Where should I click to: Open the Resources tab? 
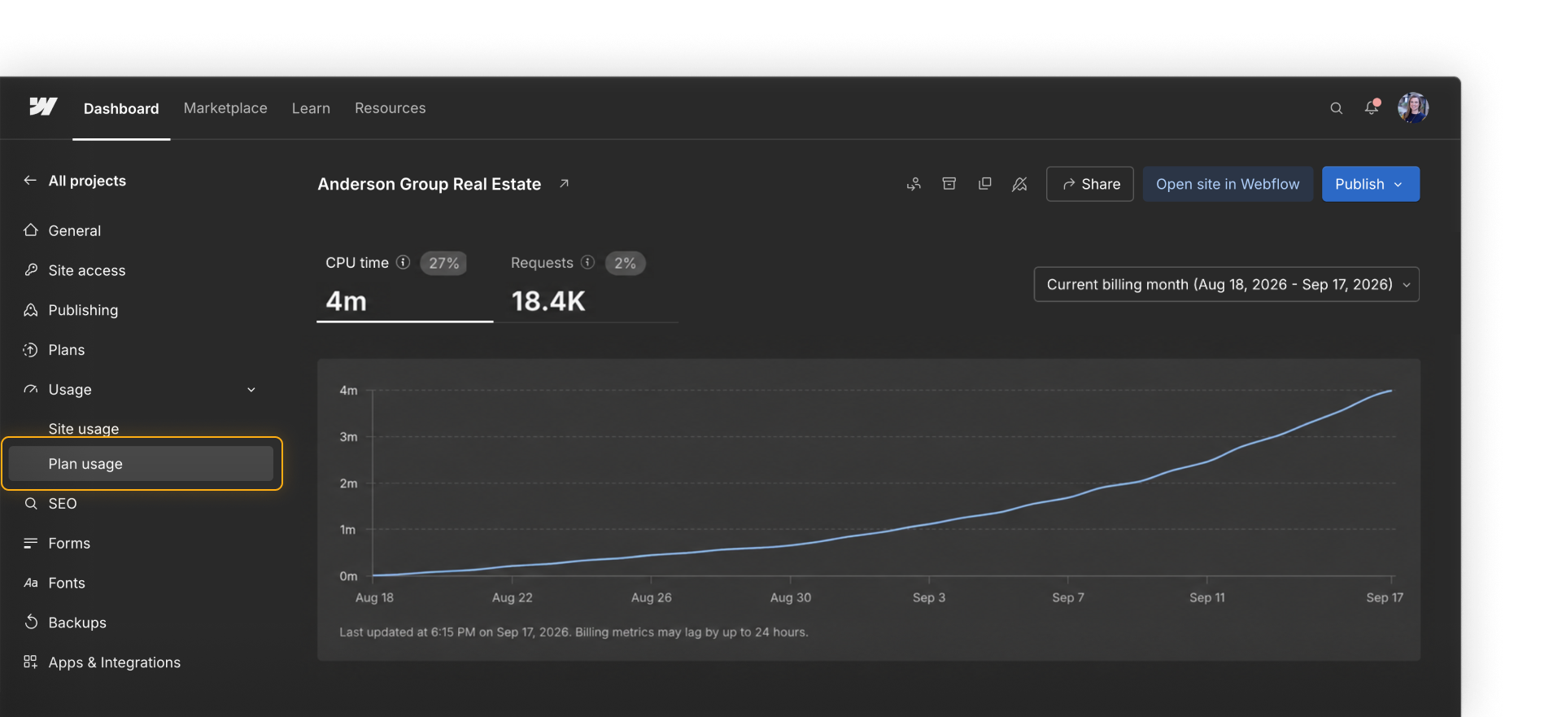point(390,108)
